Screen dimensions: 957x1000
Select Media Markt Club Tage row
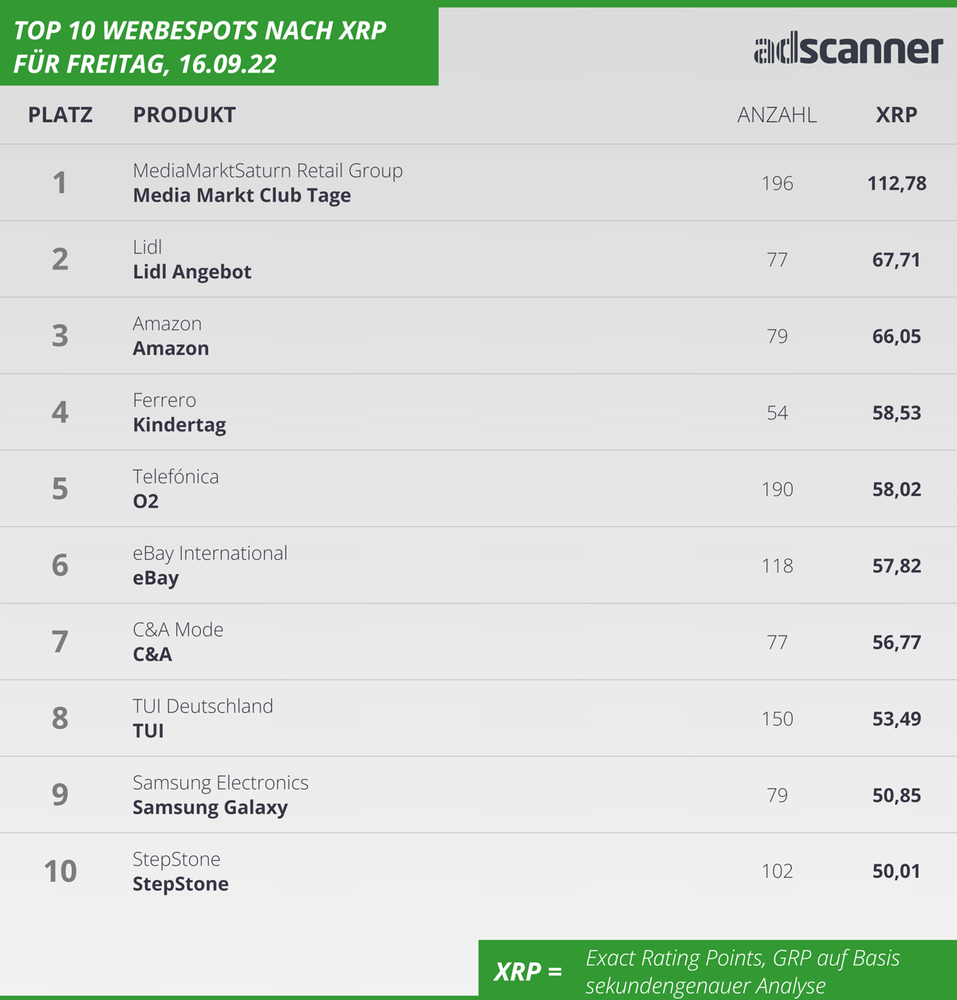pyautogui.click(x=478, y=183)
